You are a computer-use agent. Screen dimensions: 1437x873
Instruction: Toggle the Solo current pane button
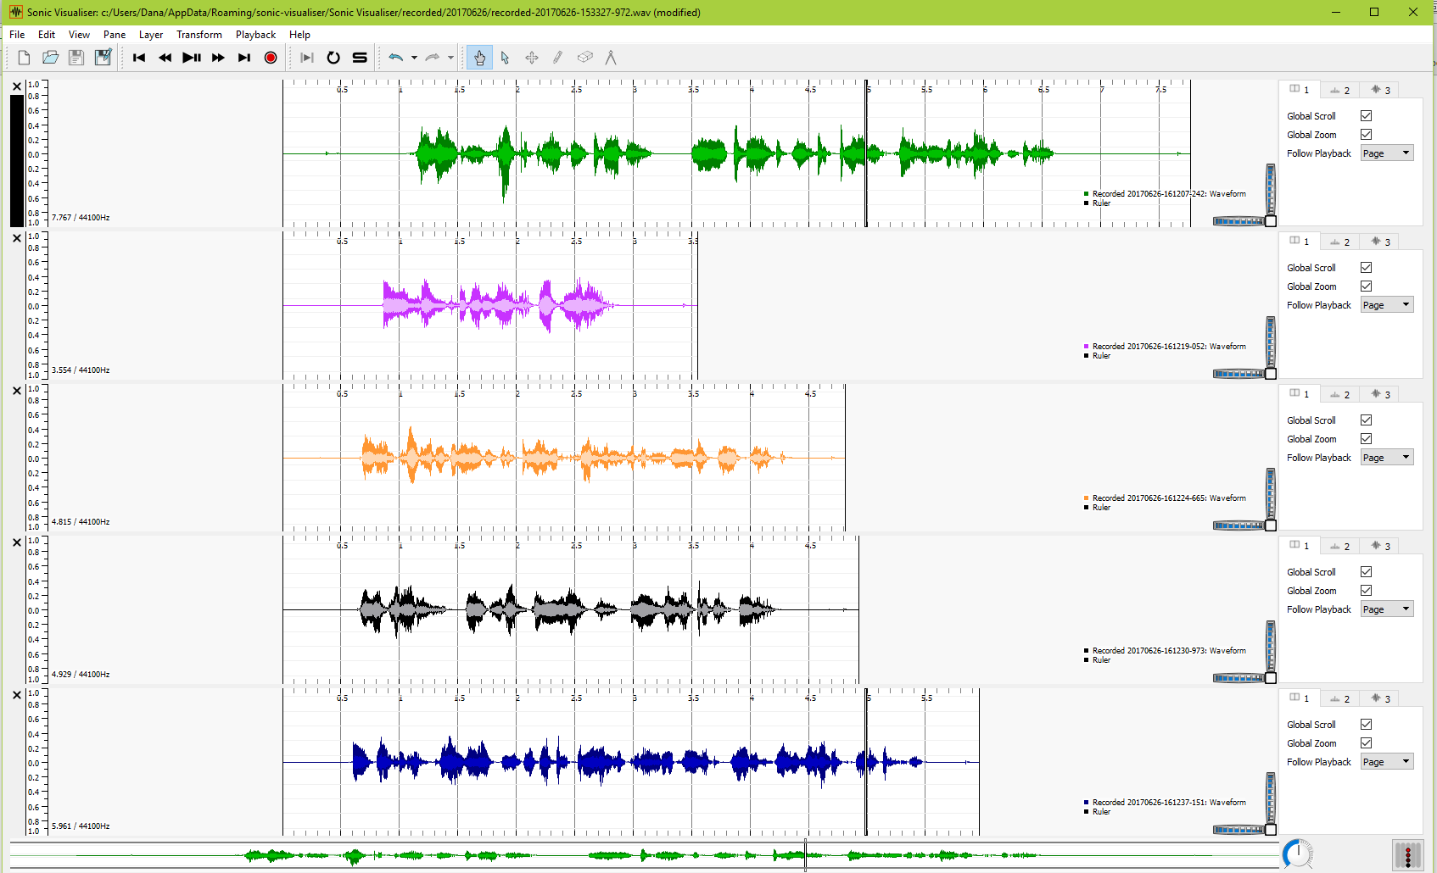tap(360, 58)
